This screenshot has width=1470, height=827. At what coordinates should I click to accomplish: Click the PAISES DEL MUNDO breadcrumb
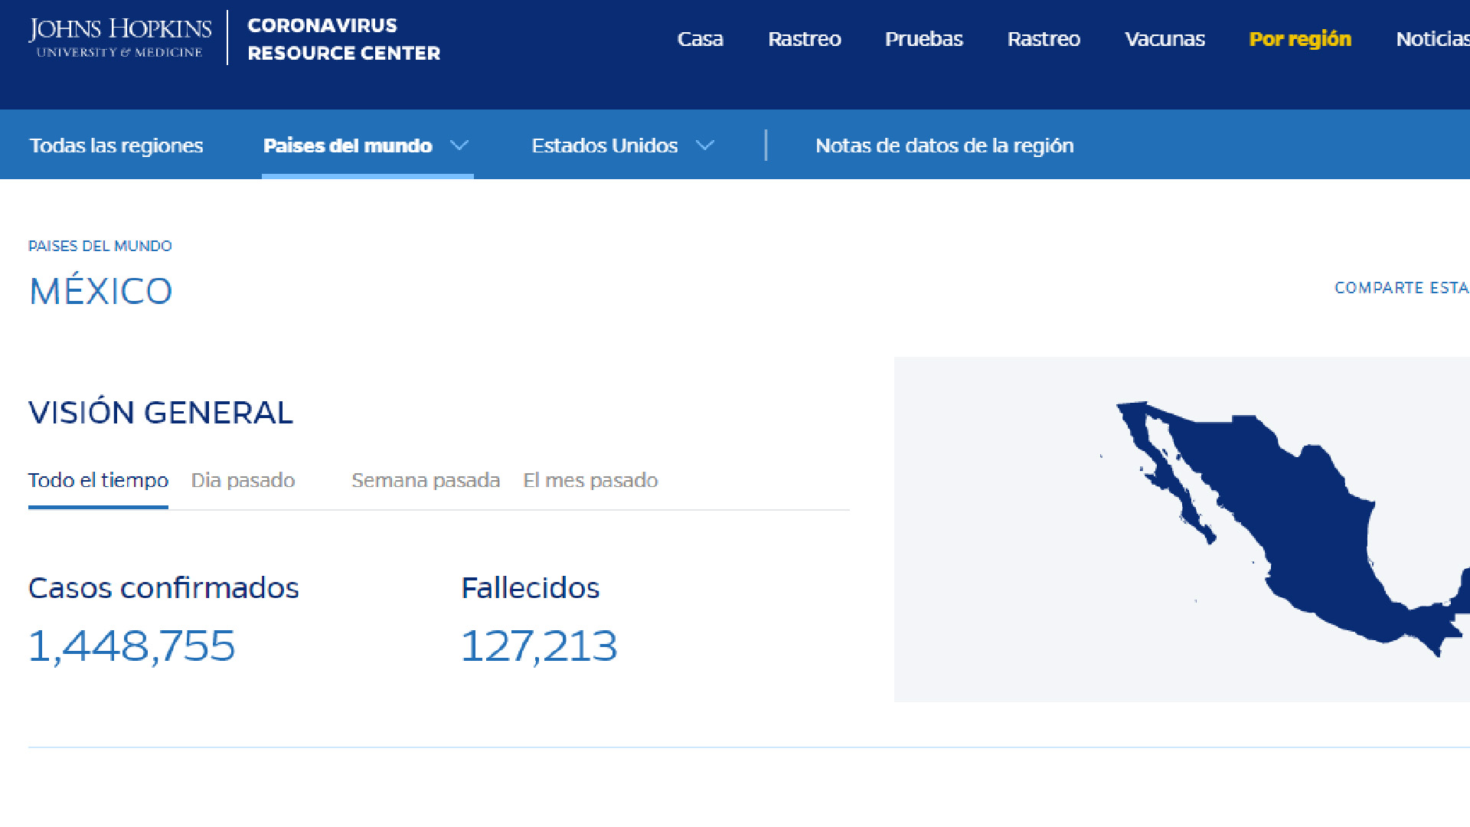[x=100, y=246]
